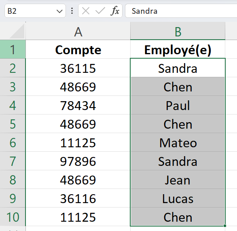
Task: Click cell with value 97896
Action: (78, 161)
